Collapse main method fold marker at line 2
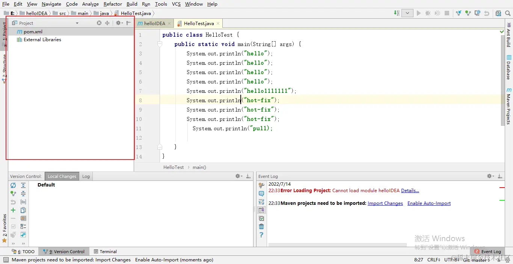The width and height of the screenshot is (513, 264). pos(160,44)
